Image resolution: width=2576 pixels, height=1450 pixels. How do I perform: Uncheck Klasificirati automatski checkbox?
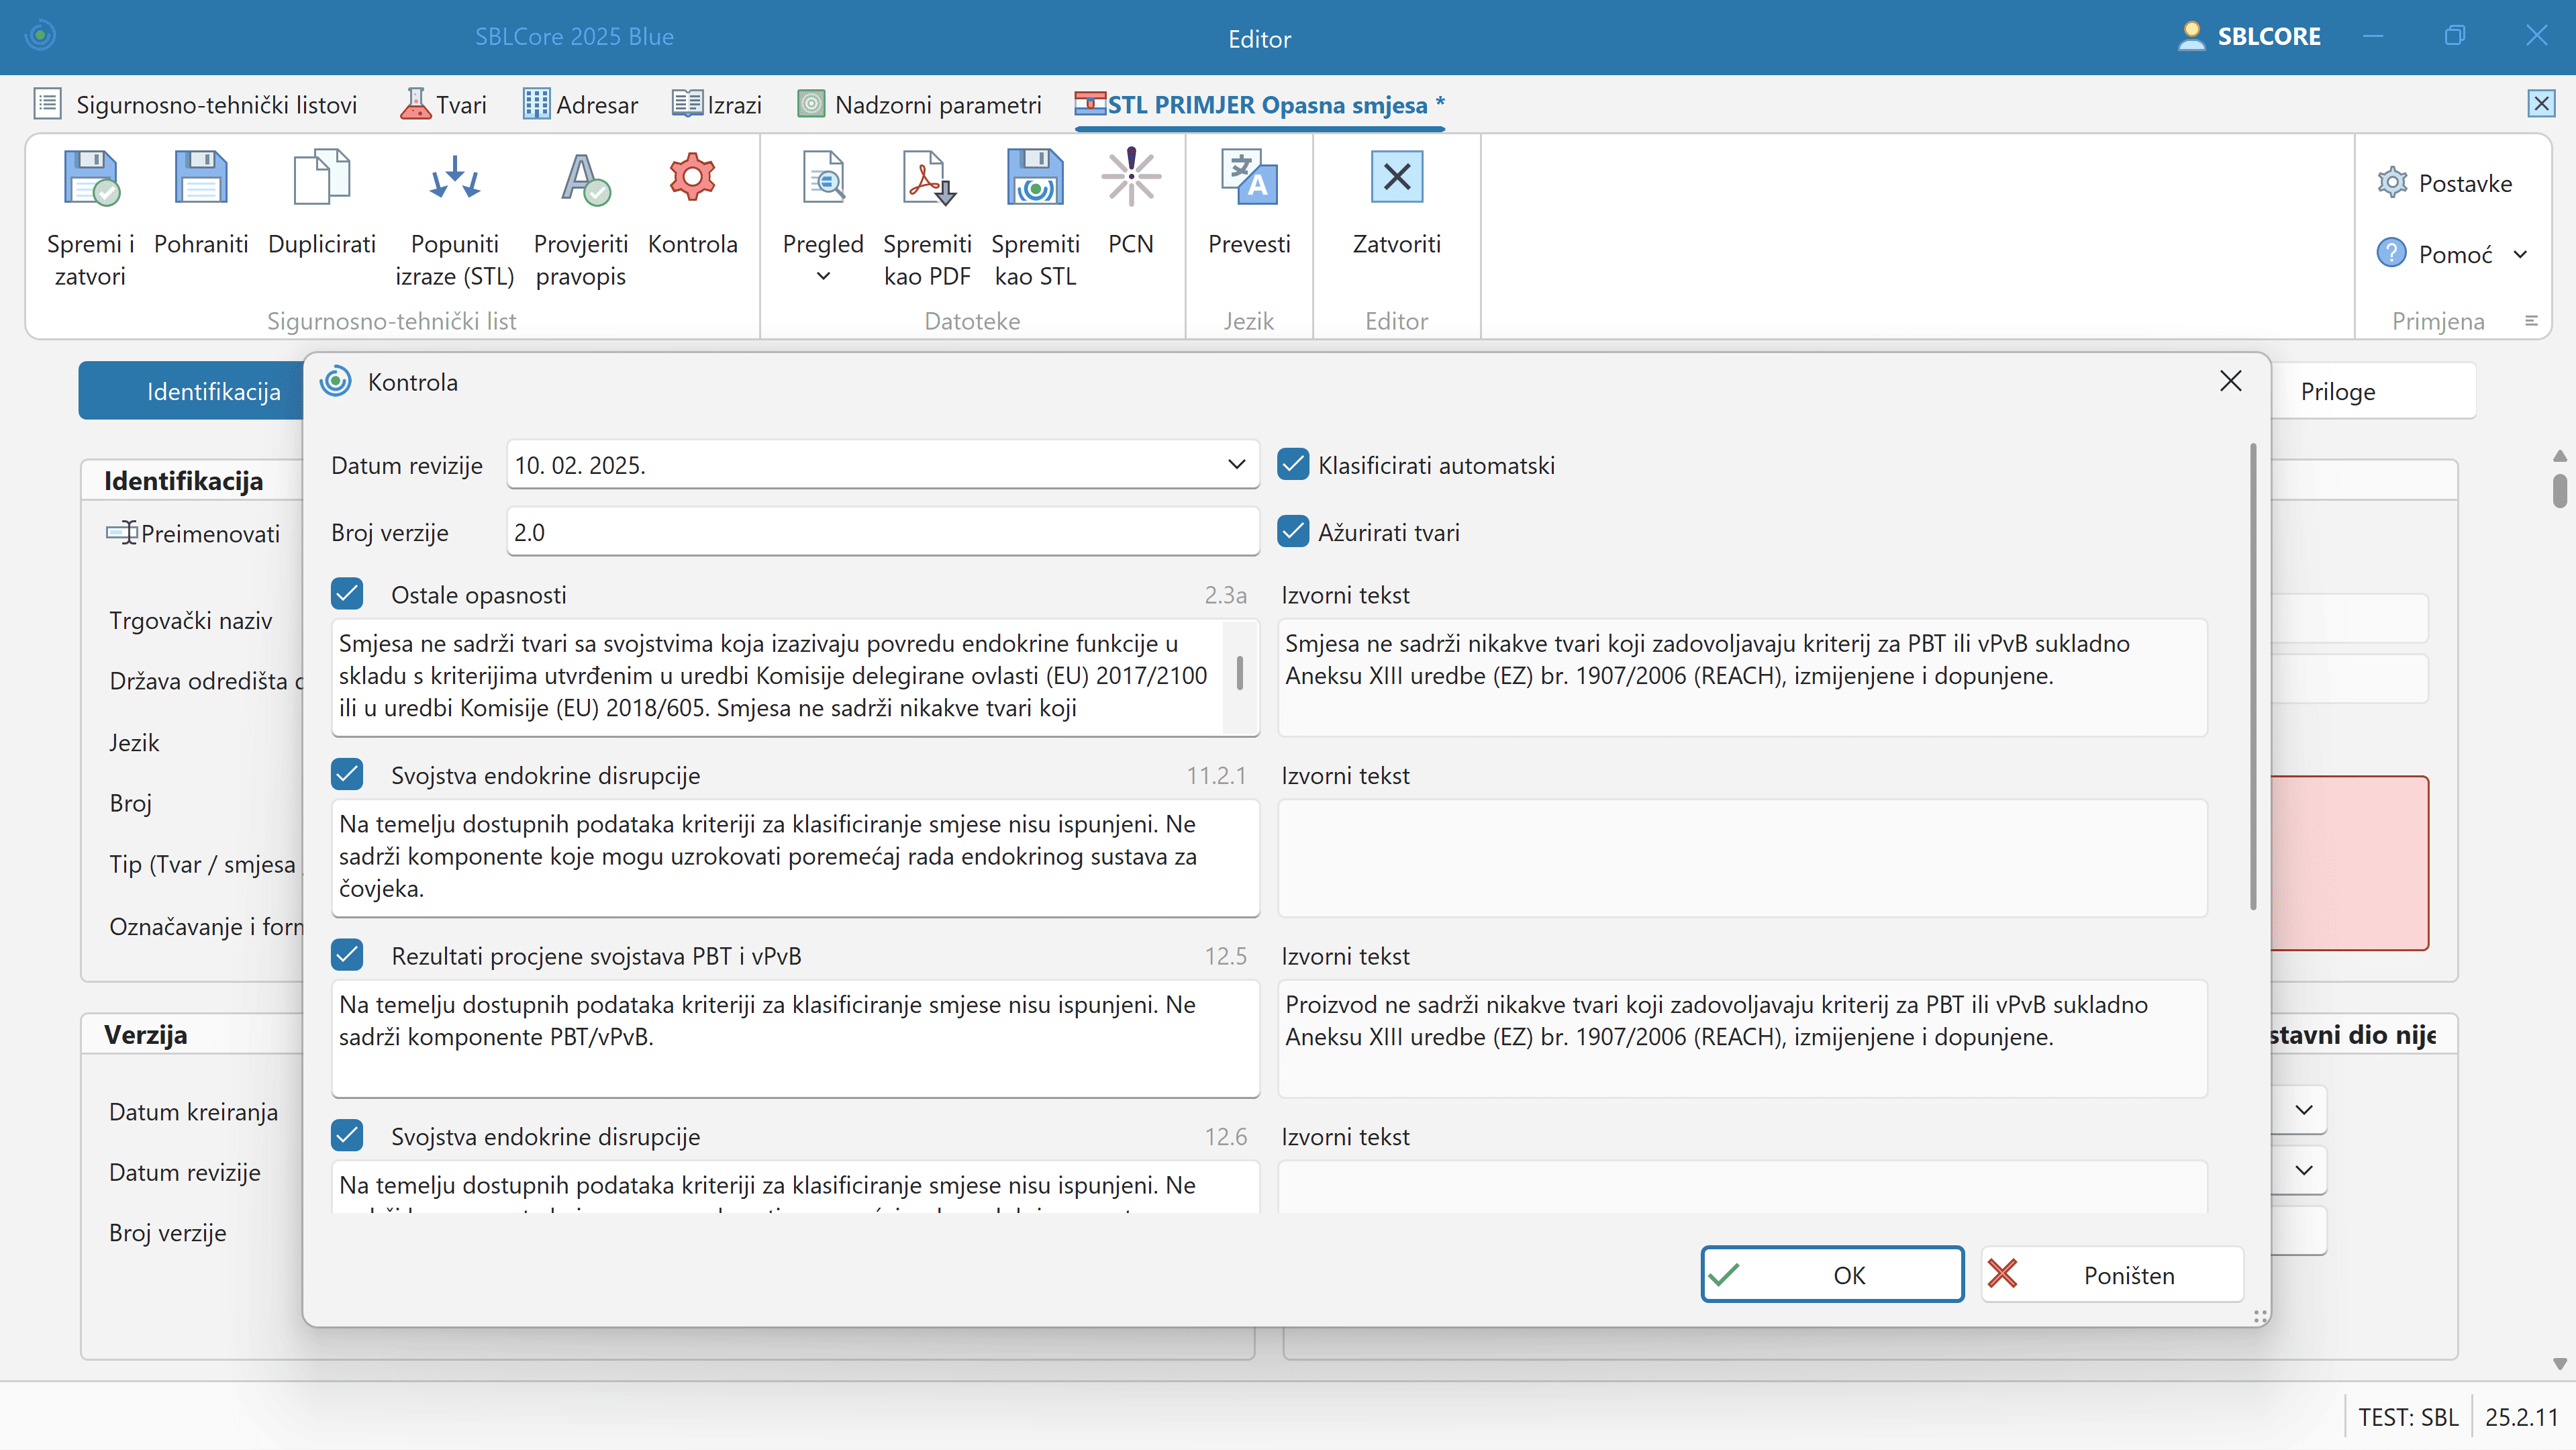coord(1293,465)
